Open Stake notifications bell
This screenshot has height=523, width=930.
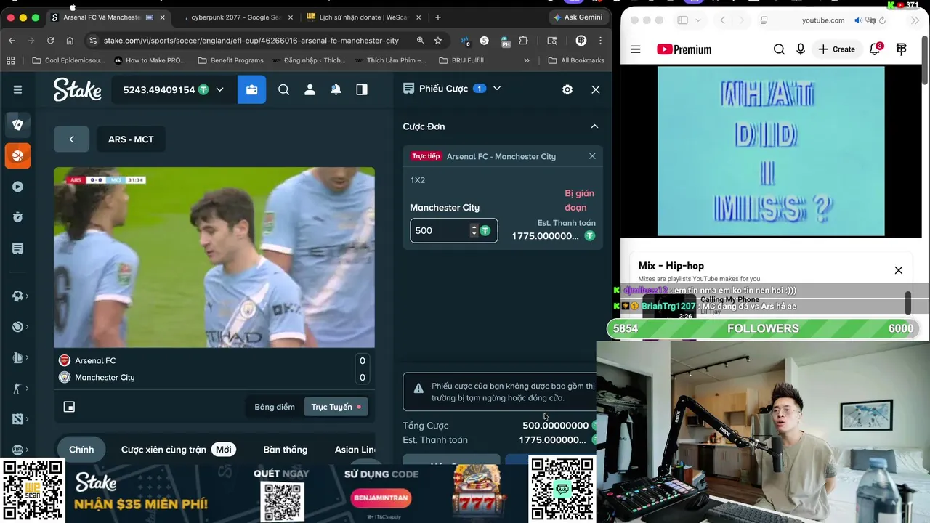[336, 89]
